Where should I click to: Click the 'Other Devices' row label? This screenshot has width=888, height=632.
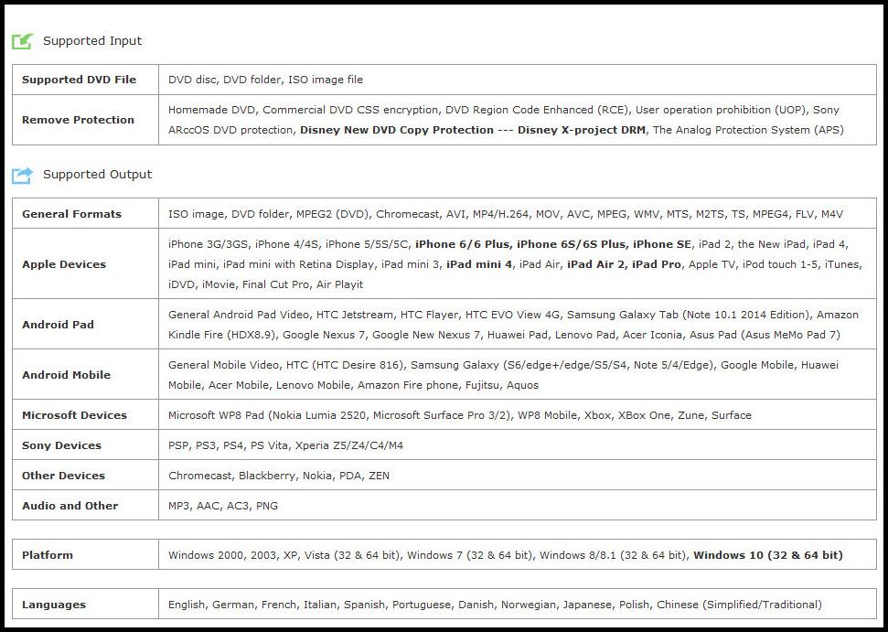pos(63,476)
